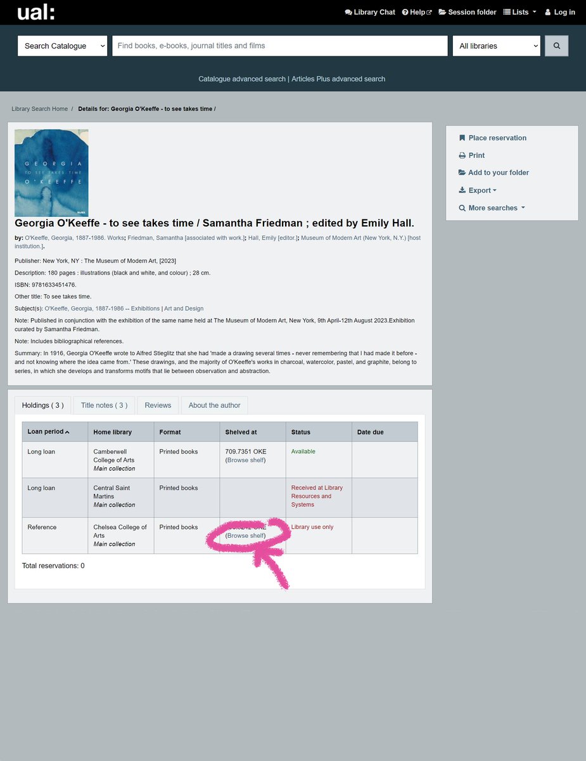Open the Help link
The image size is (586, 761).
point(417,12)
